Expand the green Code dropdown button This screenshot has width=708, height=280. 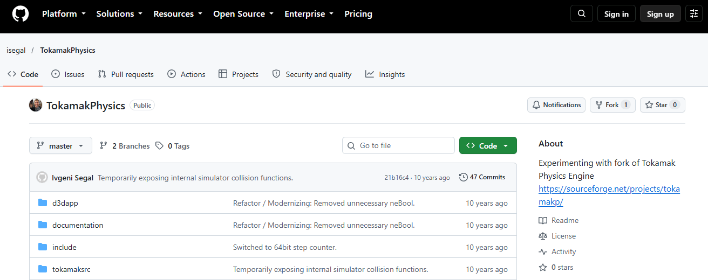coord(488,146)
